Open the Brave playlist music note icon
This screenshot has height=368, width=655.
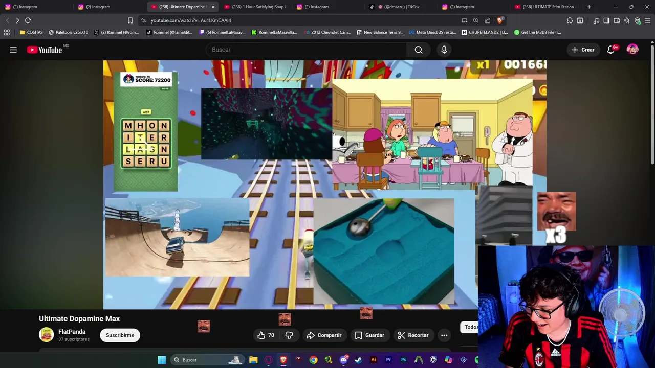click(596, 20)
